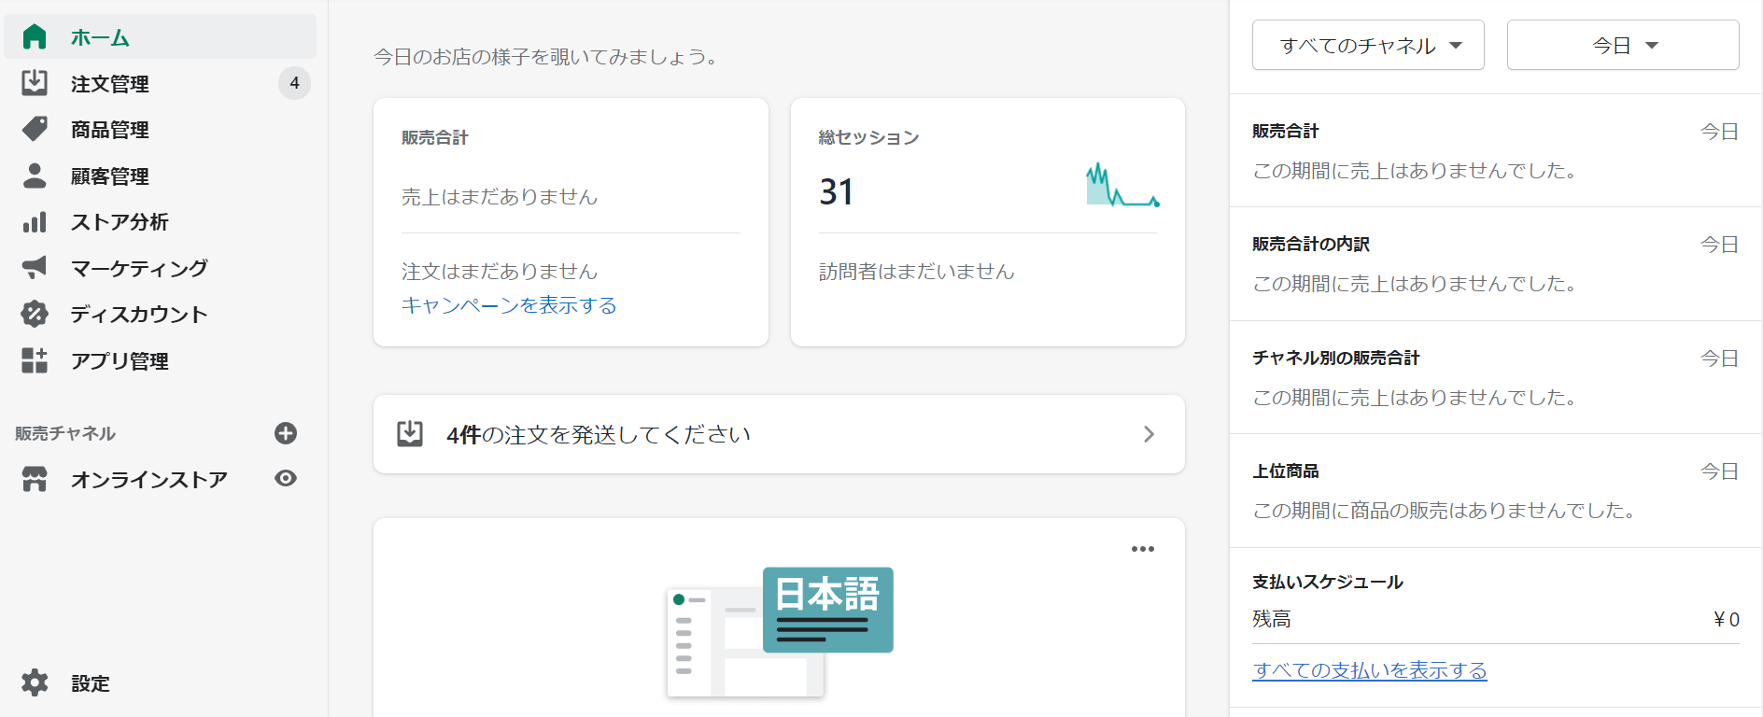This screenshot has height=717, width=1763.
Task: Click the Discount (ディスカウント) badge icon
Action: [x=35, y=314]
